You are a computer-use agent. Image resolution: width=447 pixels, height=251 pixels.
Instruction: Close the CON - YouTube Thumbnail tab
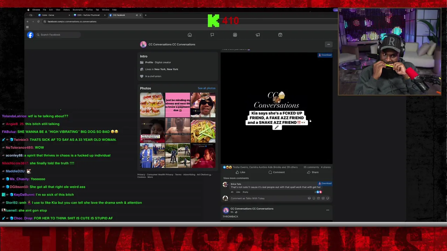click(105, 15)
